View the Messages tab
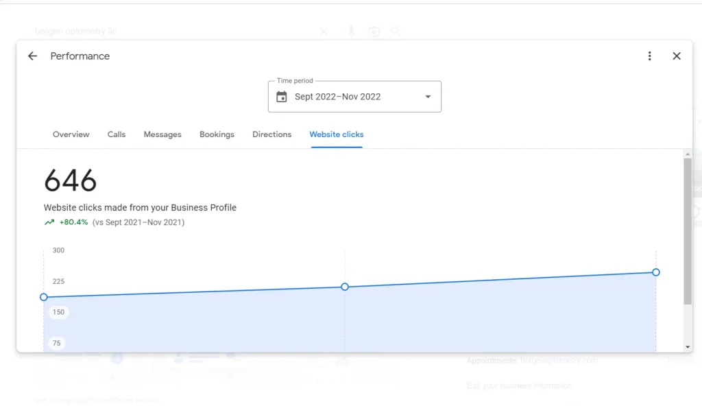The height and width of the screenshot is (406, 702). (162, 134)
